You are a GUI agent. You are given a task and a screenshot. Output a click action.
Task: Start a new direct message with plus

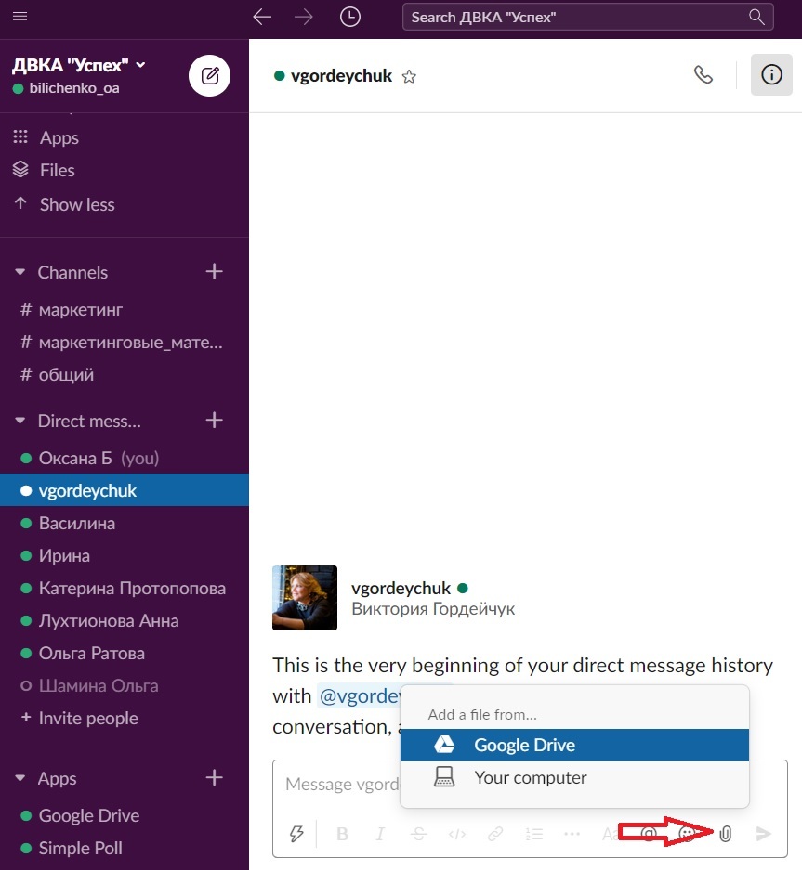(x=214, y=420)
